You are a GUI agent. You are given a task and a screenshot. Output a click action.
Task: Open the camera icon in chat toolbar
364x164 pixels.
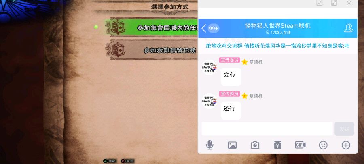255,145
